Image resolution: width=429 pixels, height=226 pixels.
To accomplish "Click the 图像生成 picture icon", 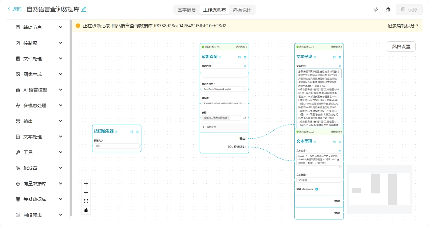I will coord(18,74).
